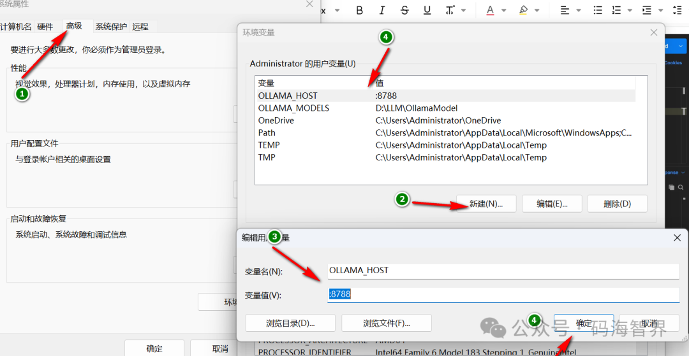Click the increase indent icon
The image size is (689, 356).
(646, 11)
